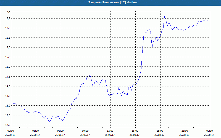Click the chart title Taupunkt-Temperatur [°C] skaliert
Image resolution: width=221 pixels, height=138 pixels.
(113, 2)
